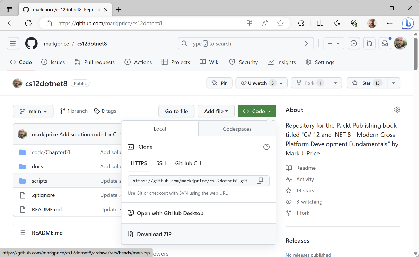Collapse the green Code dropdown button
The width and height of the screenshot is (419, 257).
pos(257,111)
